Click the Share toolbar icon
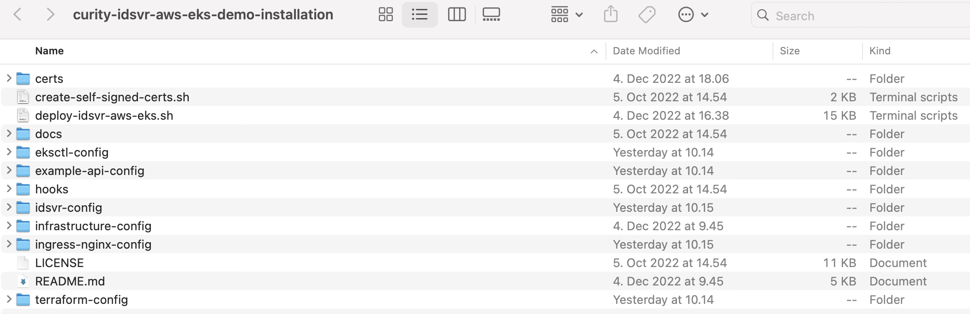This screenshot has height=314, width=970. tap(611, 15)
